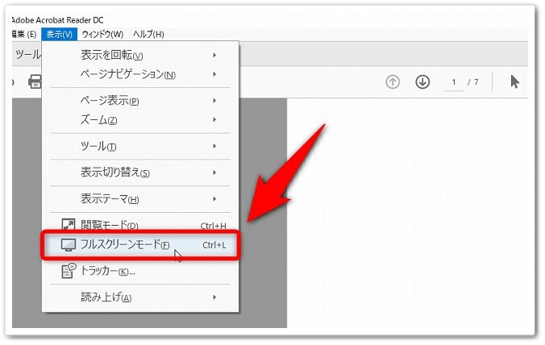This screenshot has height=345, width=545.
Task: Click the Ctrl+H shortcut text
Action: pyautogui.click(x=213, y=226)
